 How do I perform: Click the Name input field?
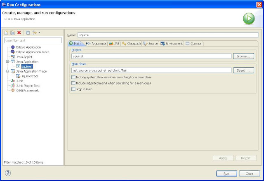pyautogui.click(x=168, y=35)
